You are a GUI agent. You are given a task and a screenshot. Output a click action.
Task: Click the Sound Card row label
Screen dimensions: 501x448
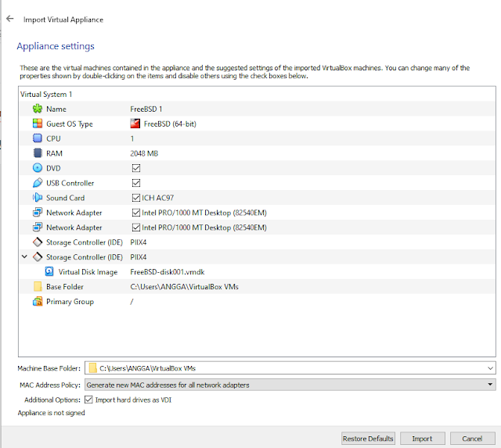[x=65, y=198]
